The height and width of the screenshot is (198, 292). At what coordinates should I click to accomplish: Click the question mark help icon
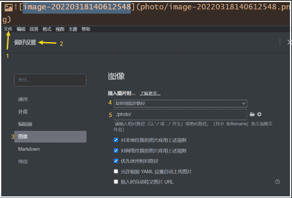pos(277,182)
